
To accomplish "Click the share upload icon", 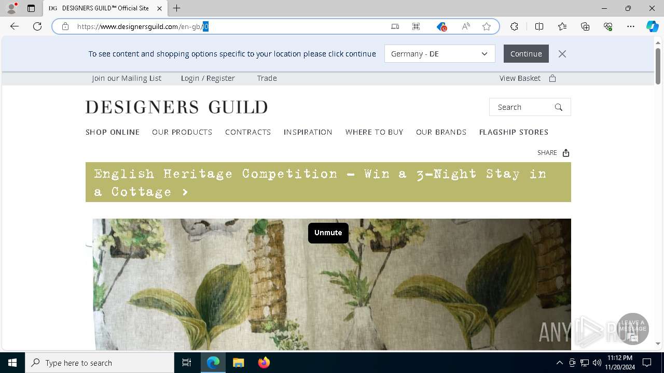I will pyautogui.click(x=566, y=153).
